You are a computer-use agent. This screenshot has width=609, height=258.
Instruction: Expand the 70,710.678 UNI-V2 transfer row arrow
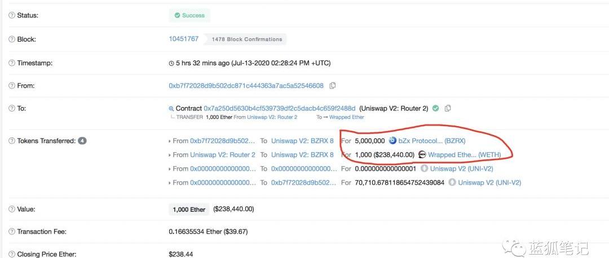[170, 183]
